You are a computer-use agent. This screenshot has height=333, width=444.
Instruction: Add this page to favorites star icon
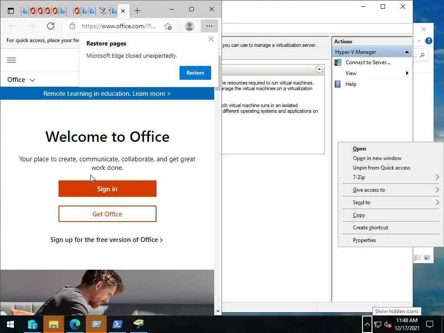pos(168,26)
